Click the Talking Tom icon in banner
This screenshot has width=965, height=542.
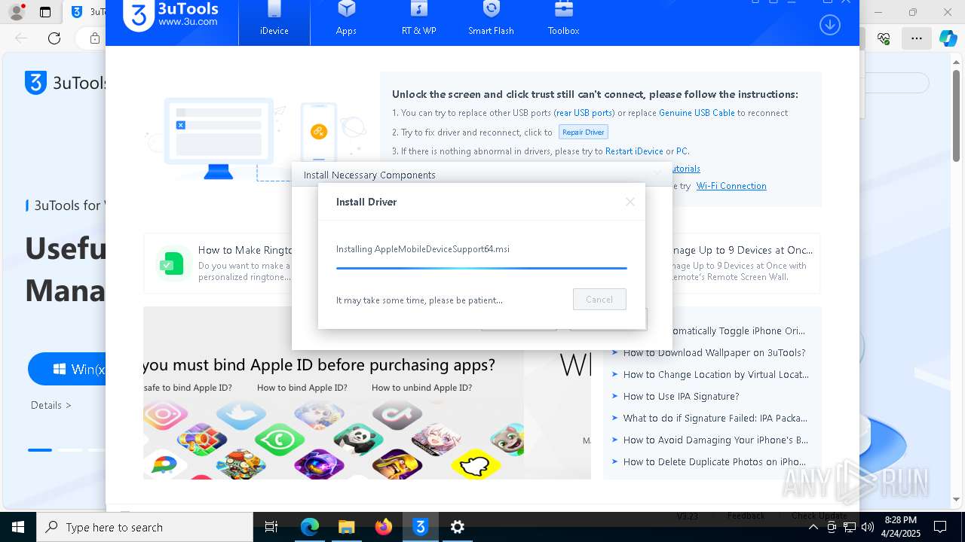507,439
